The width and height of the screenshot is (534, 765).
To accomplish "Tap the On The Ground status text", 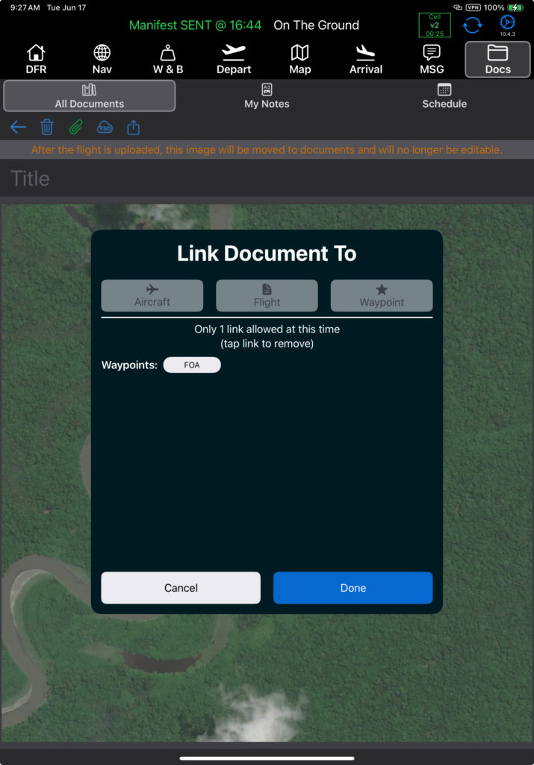I will (x=316, y=25).
